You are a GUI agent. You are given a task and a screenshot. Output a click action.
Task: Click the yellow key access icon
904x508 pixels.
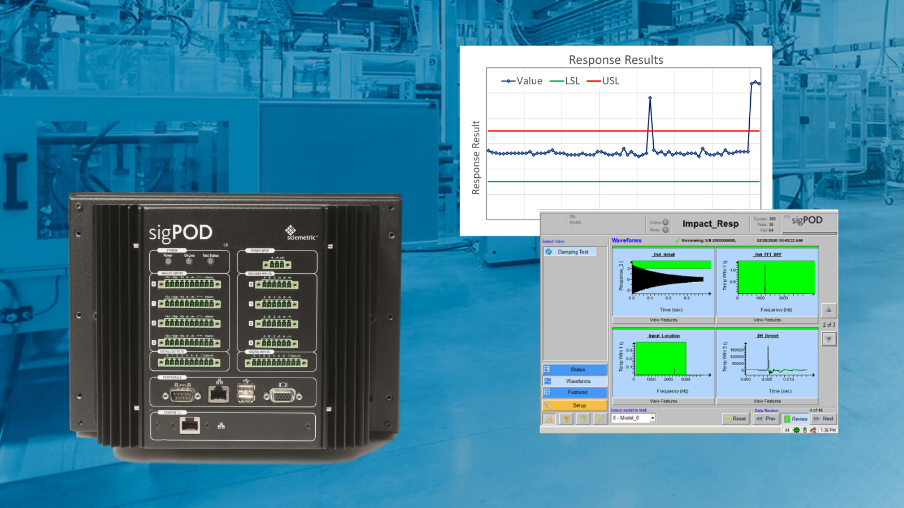tap(566, 419)
